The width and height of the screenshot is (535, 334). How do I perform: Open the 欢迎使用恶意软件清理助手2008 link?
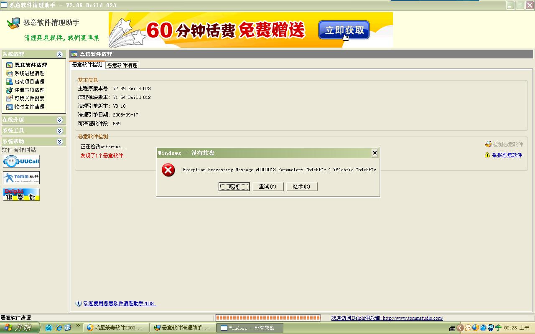pyautogui.click(x=120, y=304)
